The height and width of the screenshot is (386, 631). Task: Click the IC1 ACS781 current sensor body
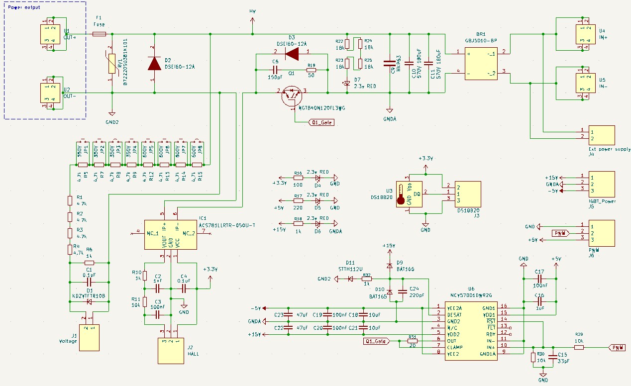(169, 234)
